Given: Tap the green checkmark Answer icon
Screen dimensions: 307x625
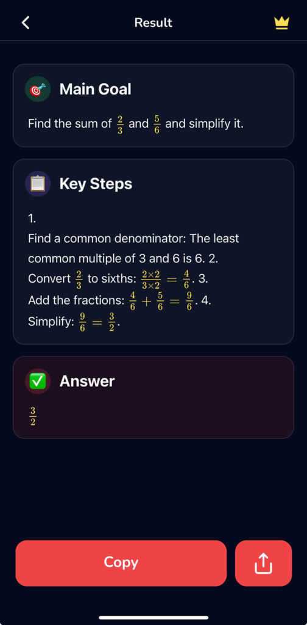Looking at the screenshot, I should pos(38,381).
